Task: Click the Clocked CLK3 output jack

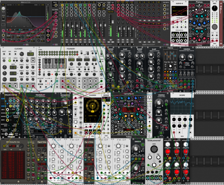Action: pos(33,86)
